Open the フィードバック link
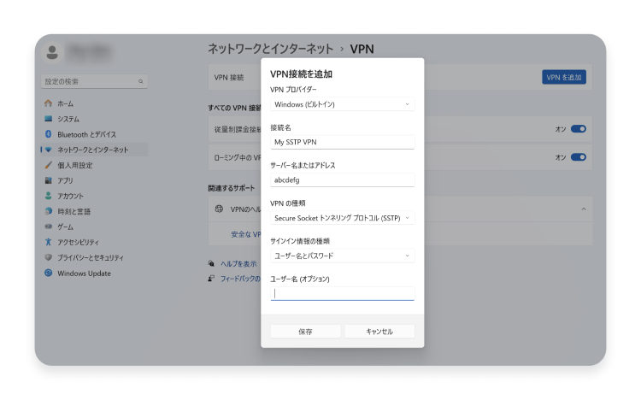This screenshot has width=641, height=400. click(x=240, y=279)
